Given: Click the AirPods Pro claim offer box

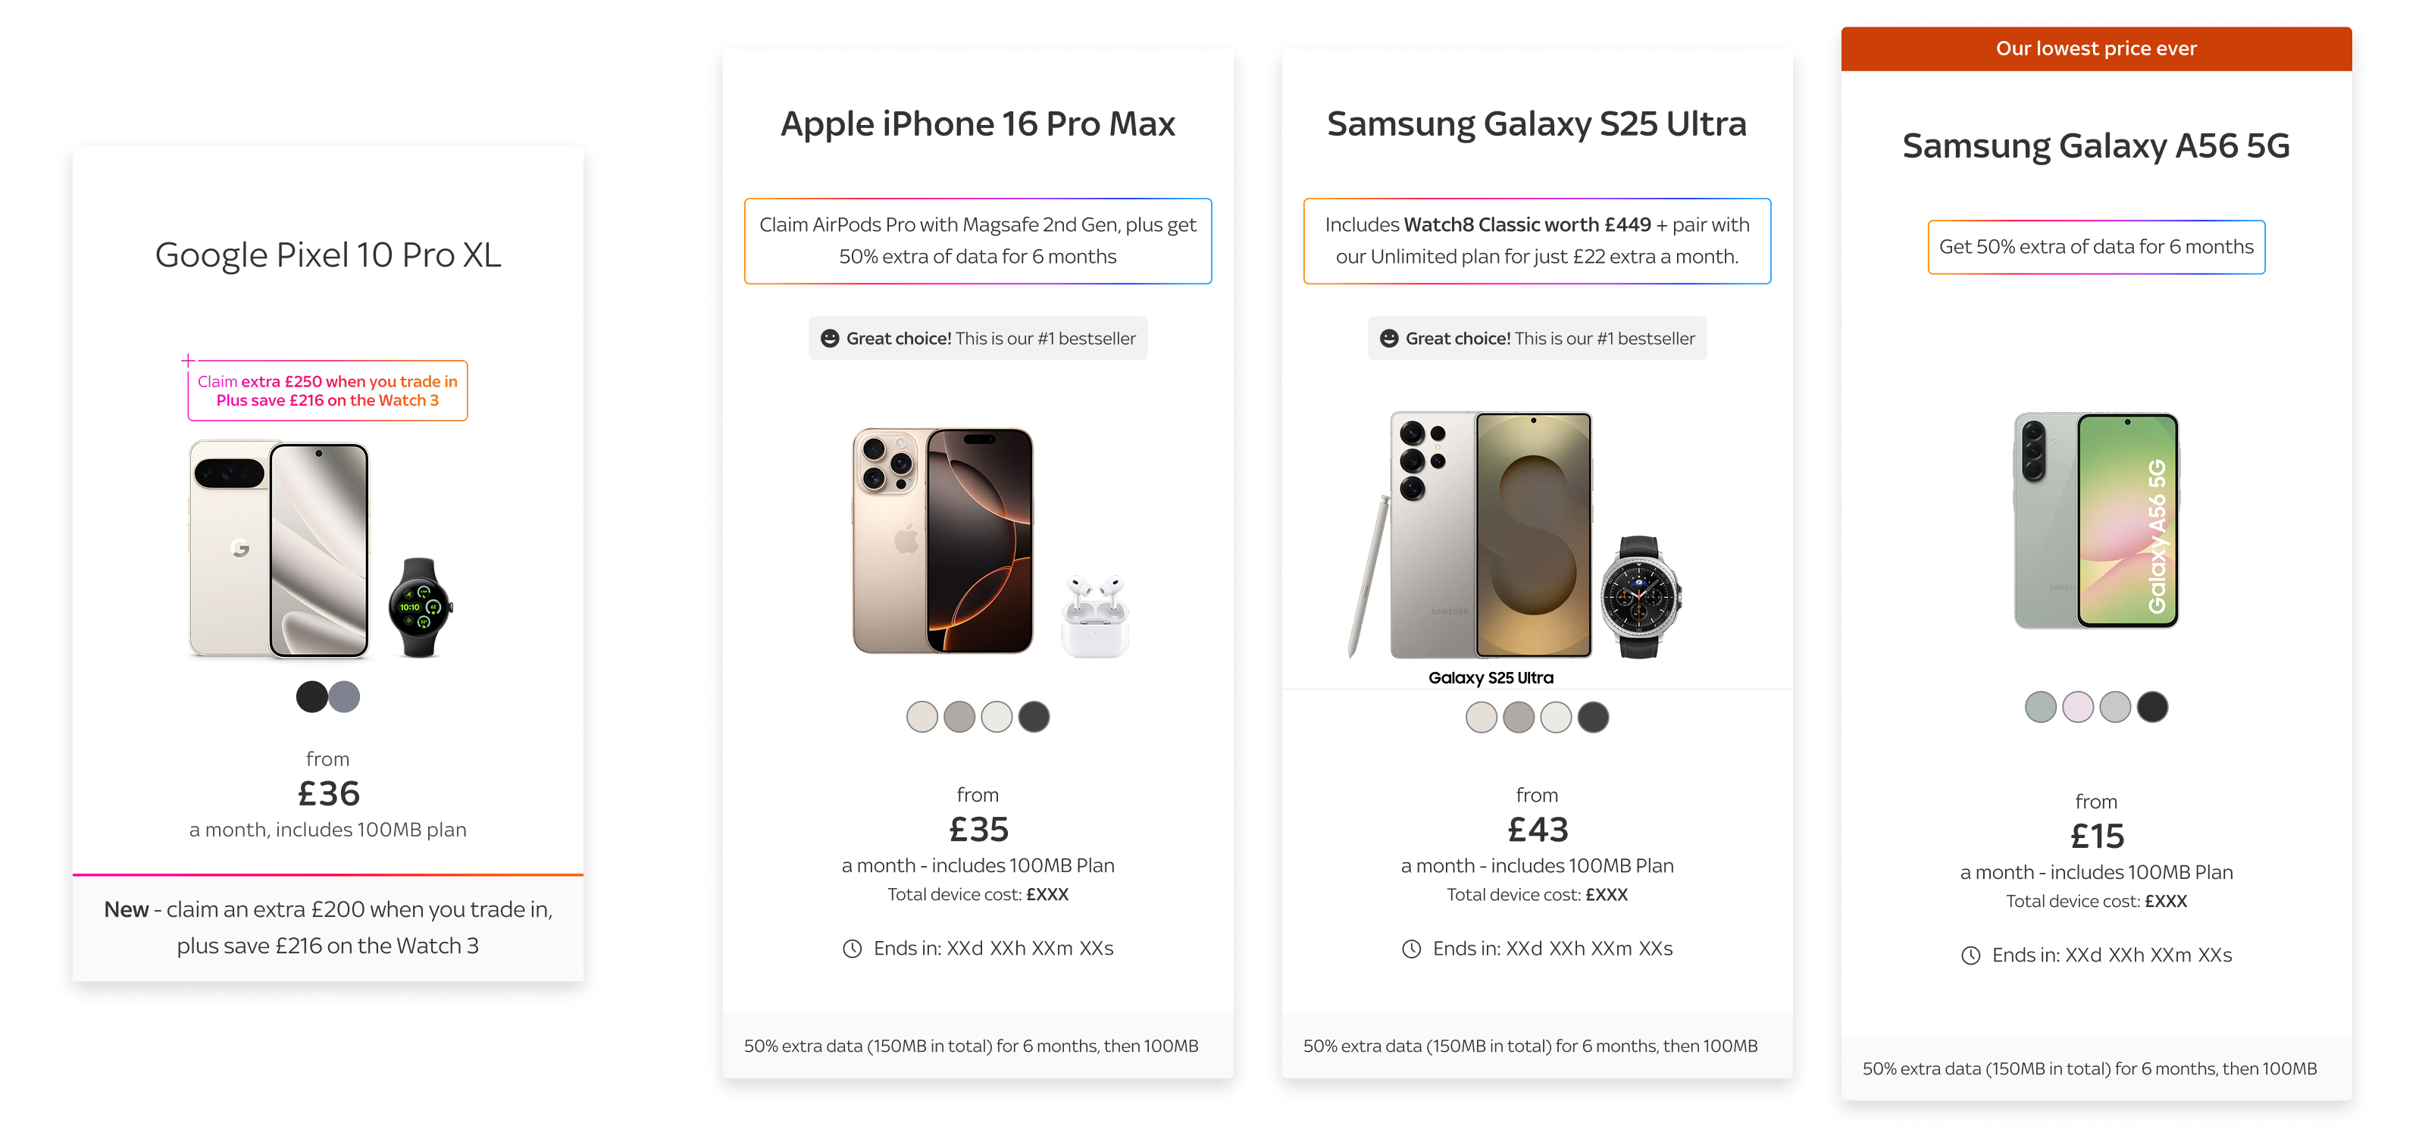Looking at the screenshot, I should click(x=977, y=241).
